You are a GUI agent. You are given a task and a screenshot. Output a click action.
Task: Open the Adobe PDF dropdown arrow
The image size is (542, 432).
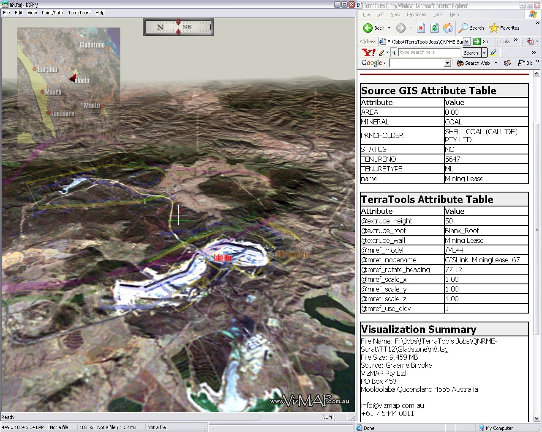537,41
